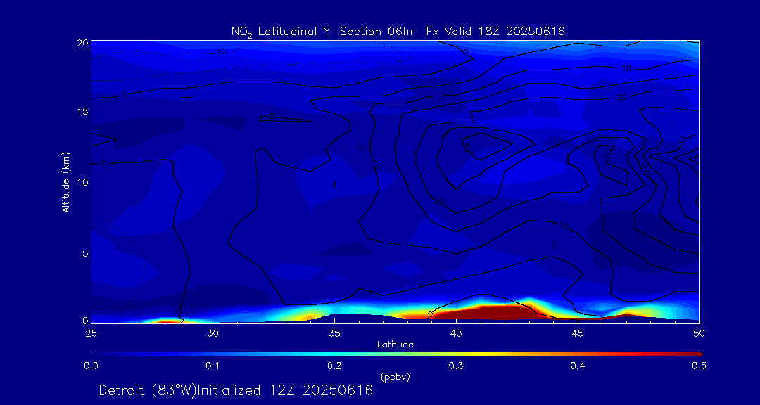This screenshot has width=760, height=405.
Task: Click the colorbar label 0.1
Action: tap(213, 366)
